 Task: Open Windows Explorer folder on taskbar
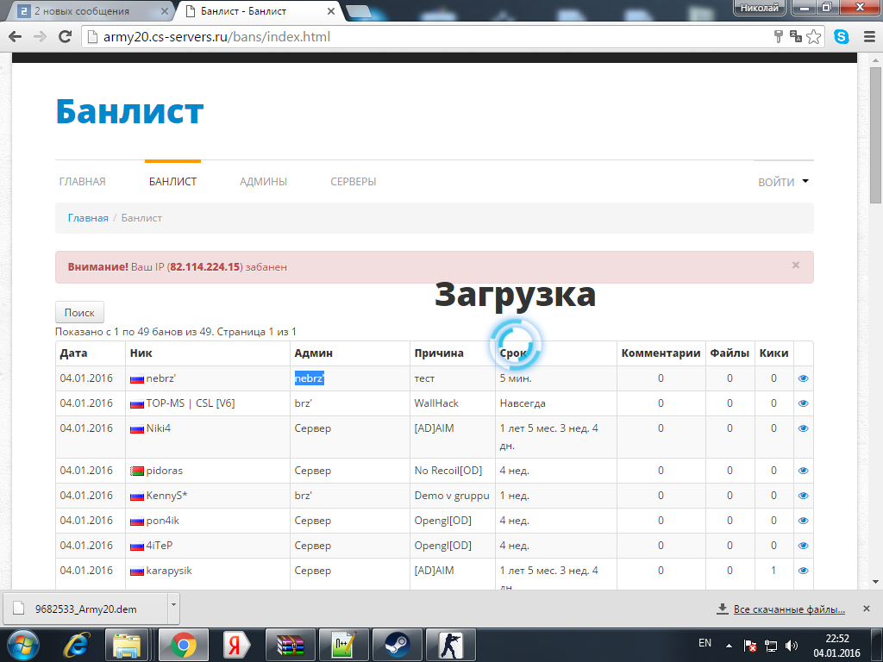click(127, 645)
